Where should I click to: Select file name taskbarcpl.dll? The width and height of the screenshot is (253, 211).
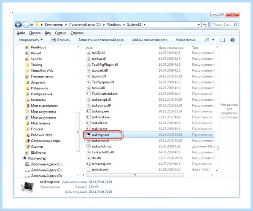click(102, 100)
